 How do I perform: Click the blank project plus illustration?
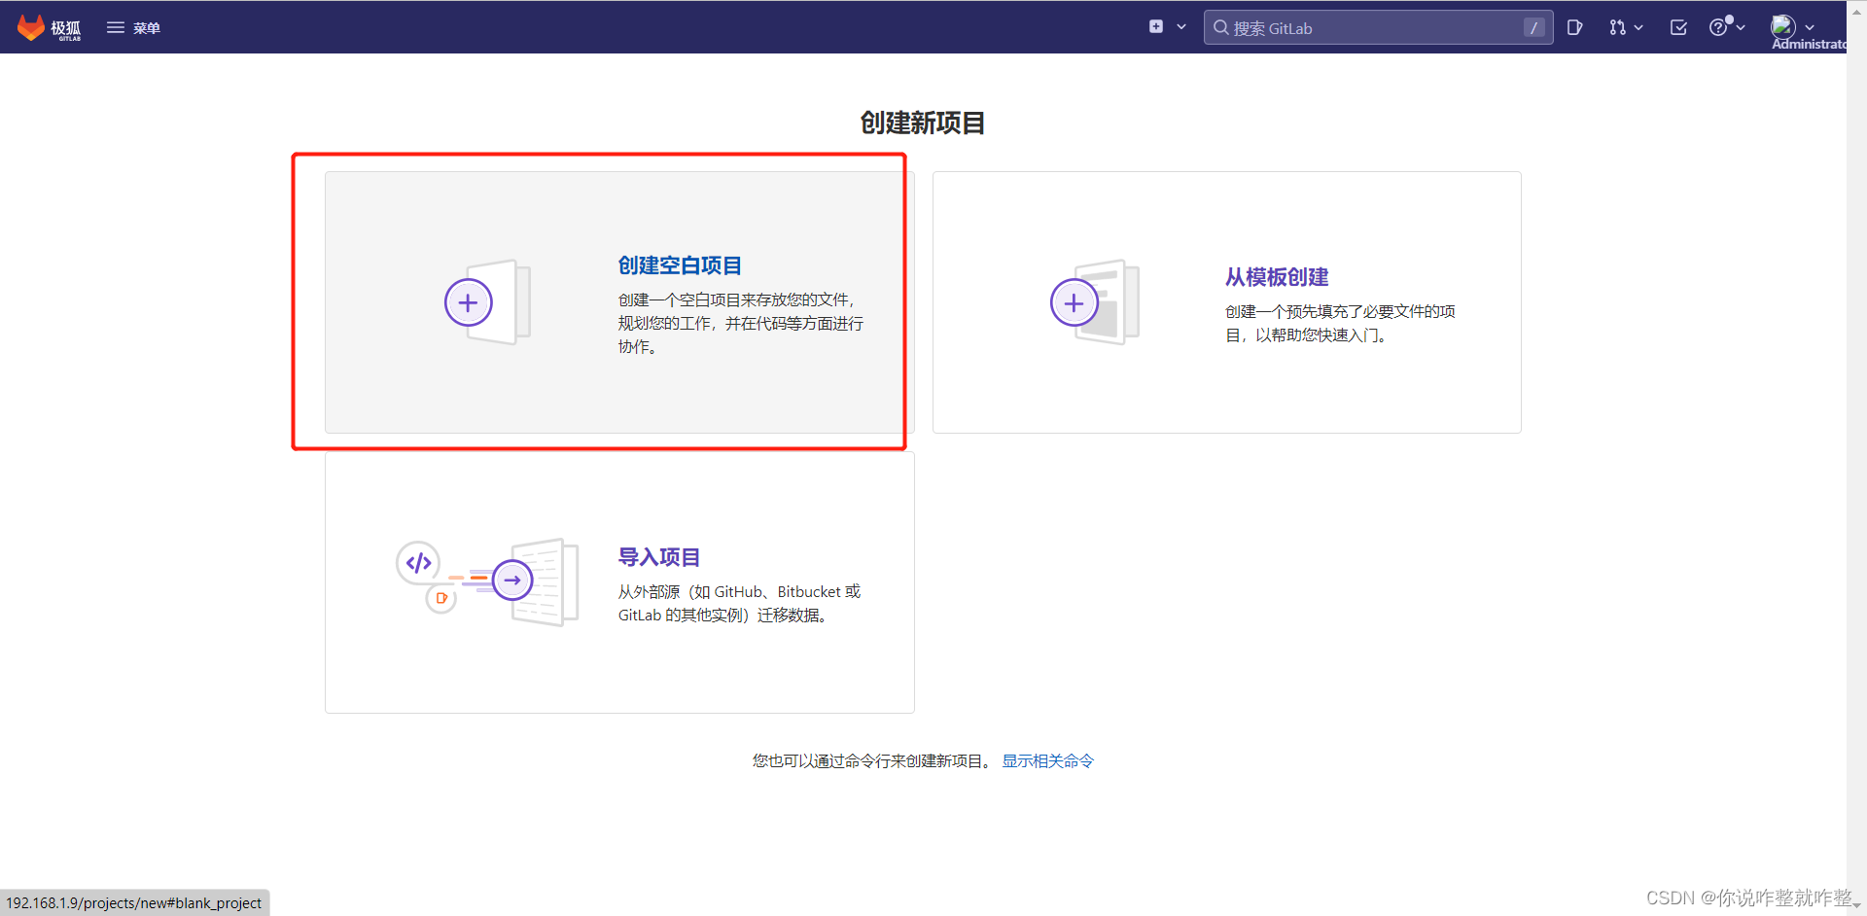pos(488,302)
